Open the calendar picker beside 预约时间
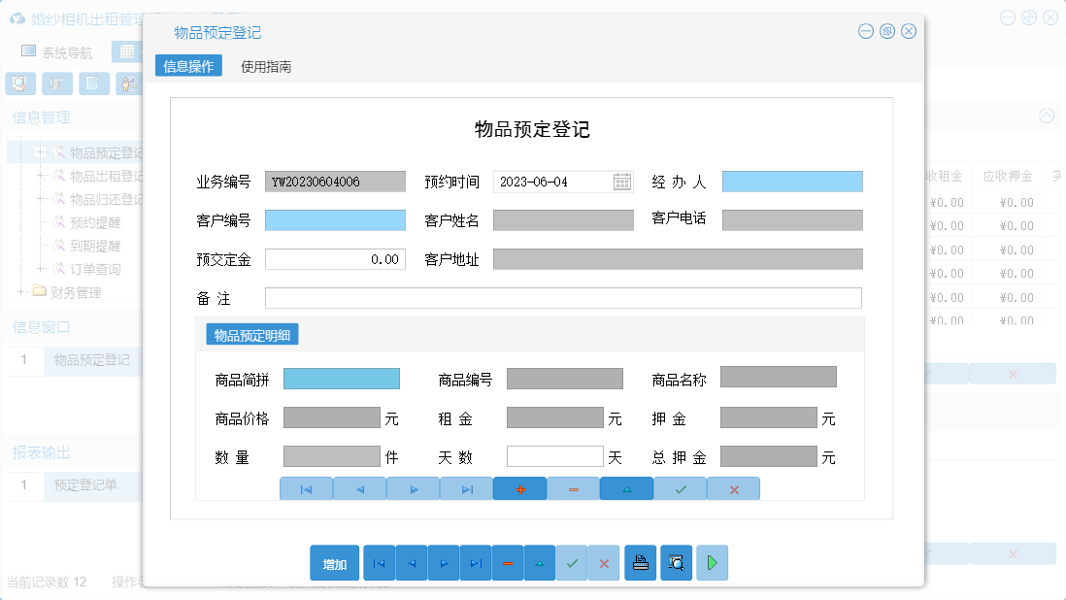Image resolution: width=1066 pixels, height=600 pixels. coord(619,181)
